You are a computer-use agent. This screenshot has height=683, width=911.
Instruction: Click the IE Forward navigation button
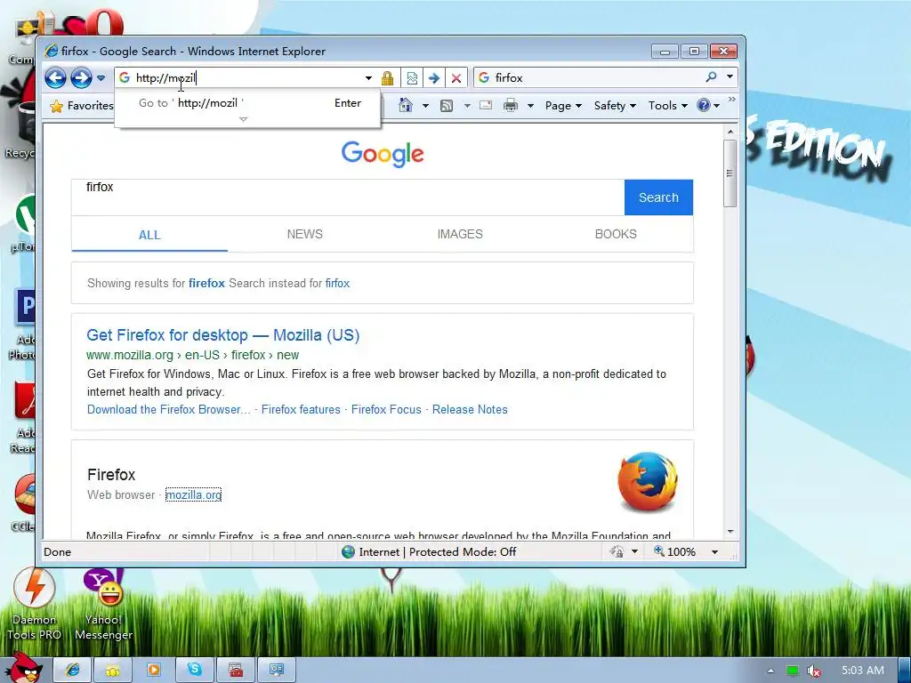pyautogui.click(x=81, y=77)
